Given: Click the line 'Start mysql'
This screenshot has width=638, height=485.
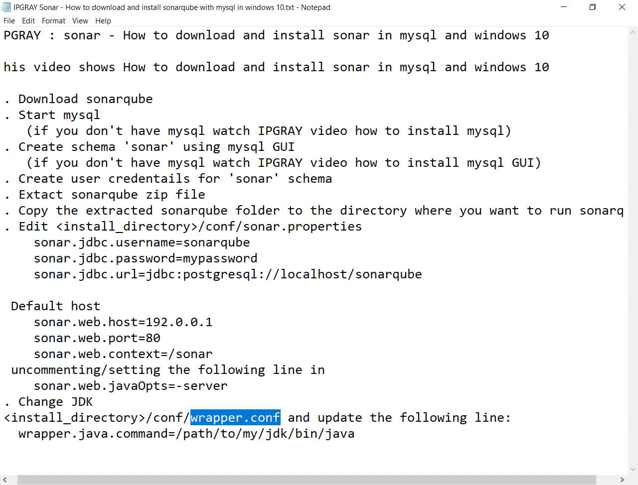Looking at the screenshot, I should 52,115.
